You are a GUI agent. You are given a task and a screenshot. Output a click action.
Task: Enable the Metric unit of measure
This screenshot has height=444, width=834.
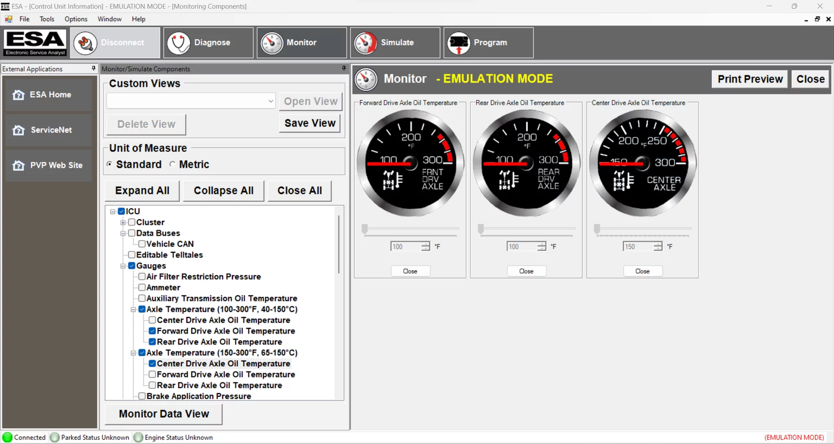click(172, 164)
